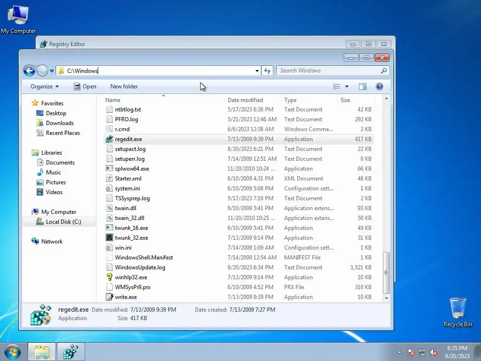Click the muted volume tray icon
This screenshot has width=481, height=361.
coord(434,352)
